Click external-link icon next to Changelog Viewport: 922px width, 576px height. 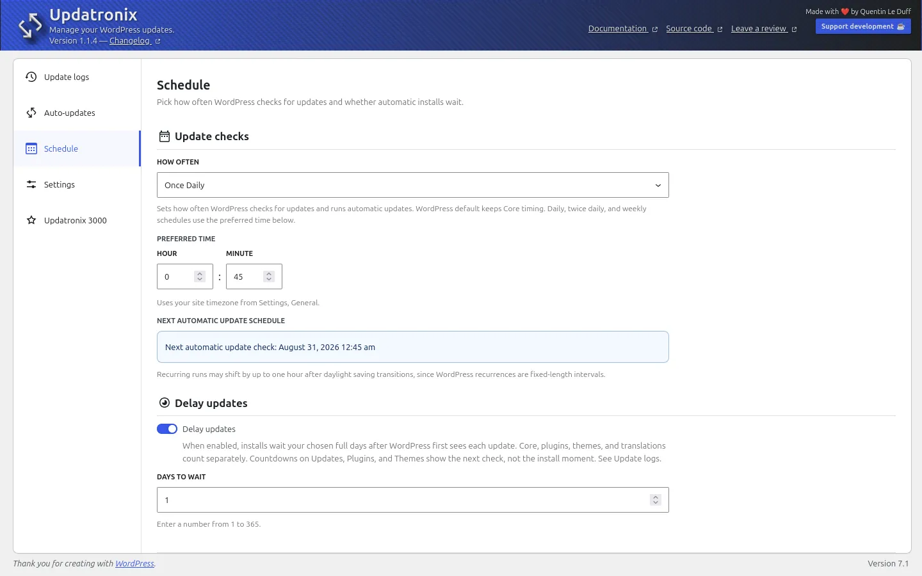click(158, 42)
